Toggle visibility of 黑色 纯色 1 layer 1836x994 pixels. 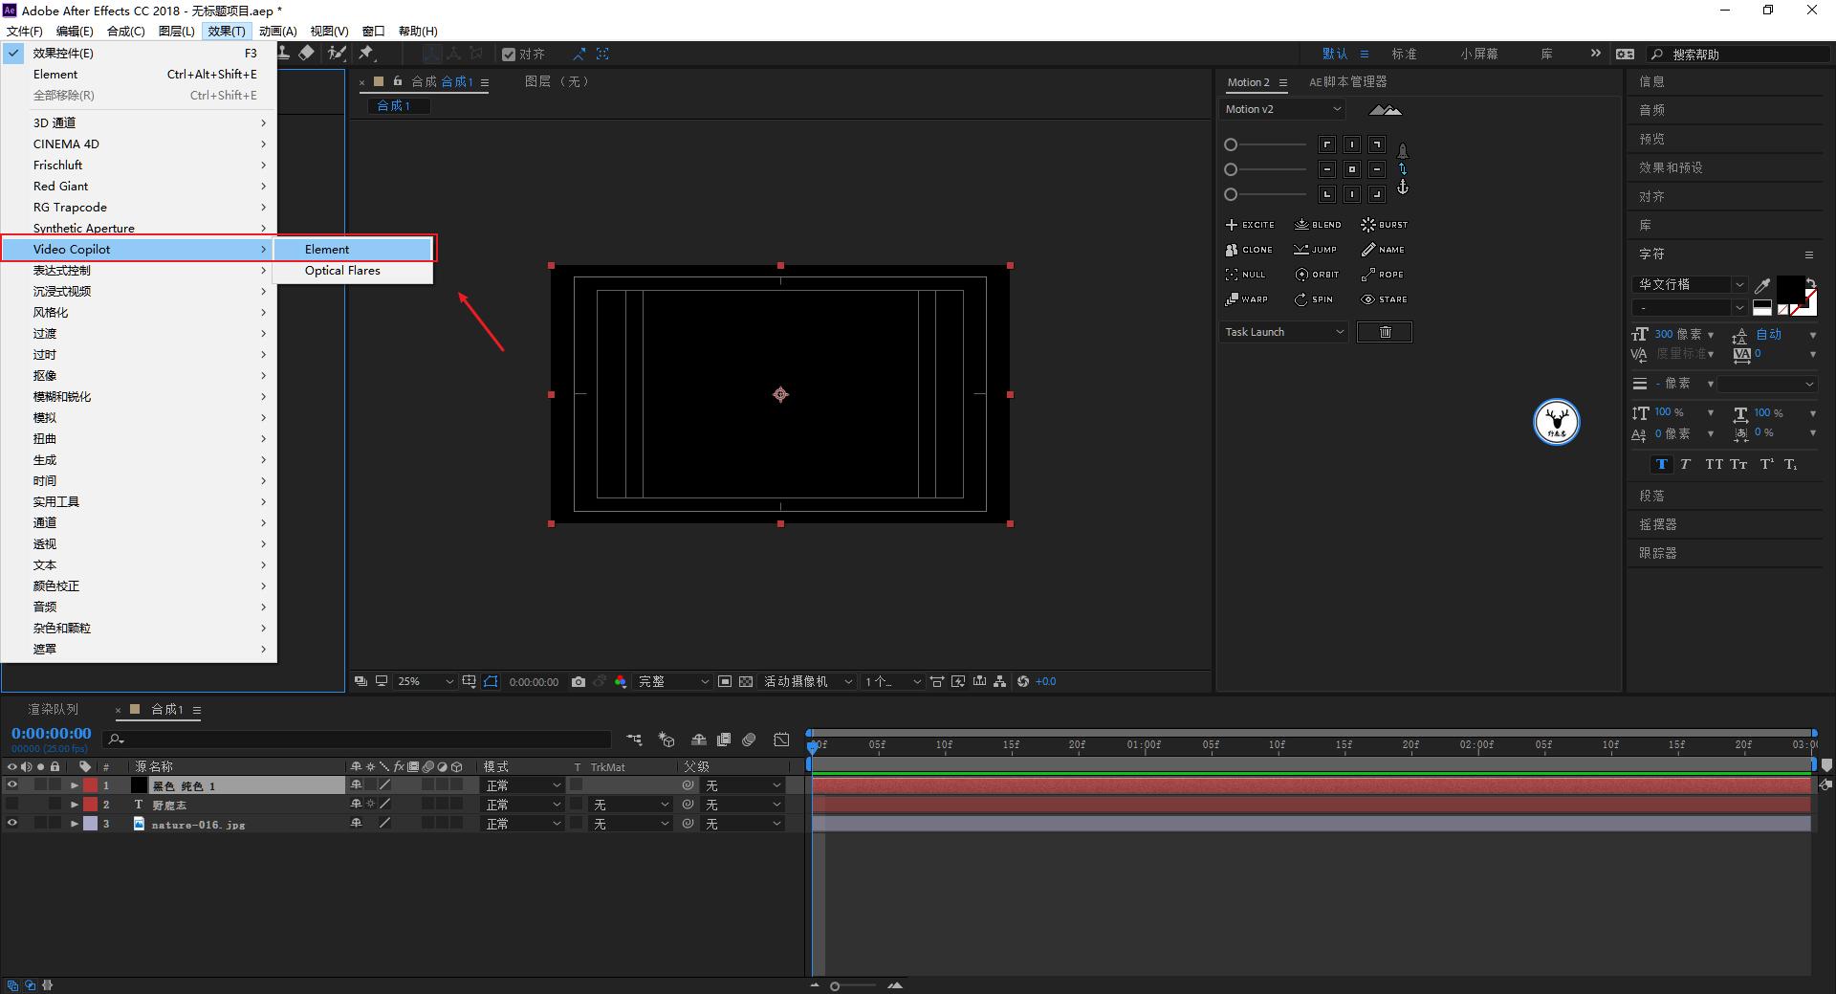pyautogui.click(x=12, y=785)
